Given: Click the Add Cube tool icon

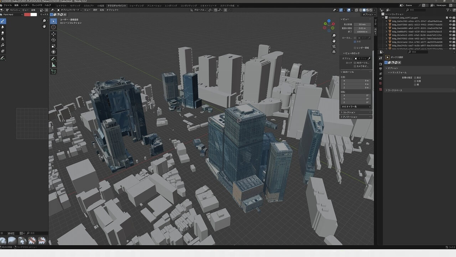Looking at the screenshot, I should pyautogui.click(x=53, y=71).
